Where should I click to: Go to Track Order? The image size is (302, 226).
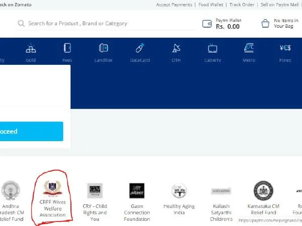[242, 5]
